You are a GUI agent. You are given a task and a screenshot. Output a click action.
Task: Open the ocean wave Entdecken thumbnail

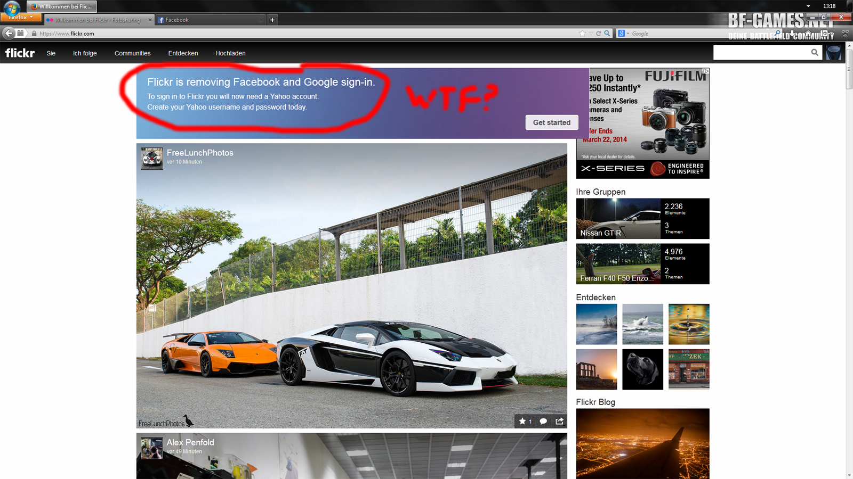[x=643, y=324]
